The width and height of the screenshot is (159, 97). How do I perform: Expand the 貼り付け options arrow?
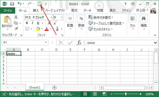(8, 30)
